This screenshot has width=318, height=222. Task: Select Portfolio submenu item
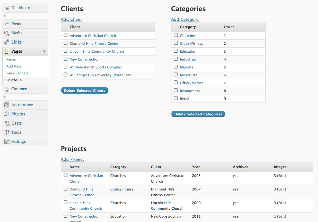[14, 80]
